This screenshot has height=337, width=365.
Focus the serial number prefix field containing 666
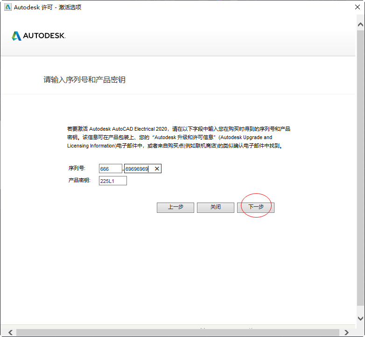point(111,168)
